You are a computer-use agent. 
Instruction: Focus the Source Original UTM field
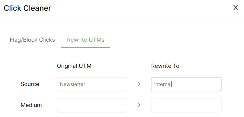point(92,84)
